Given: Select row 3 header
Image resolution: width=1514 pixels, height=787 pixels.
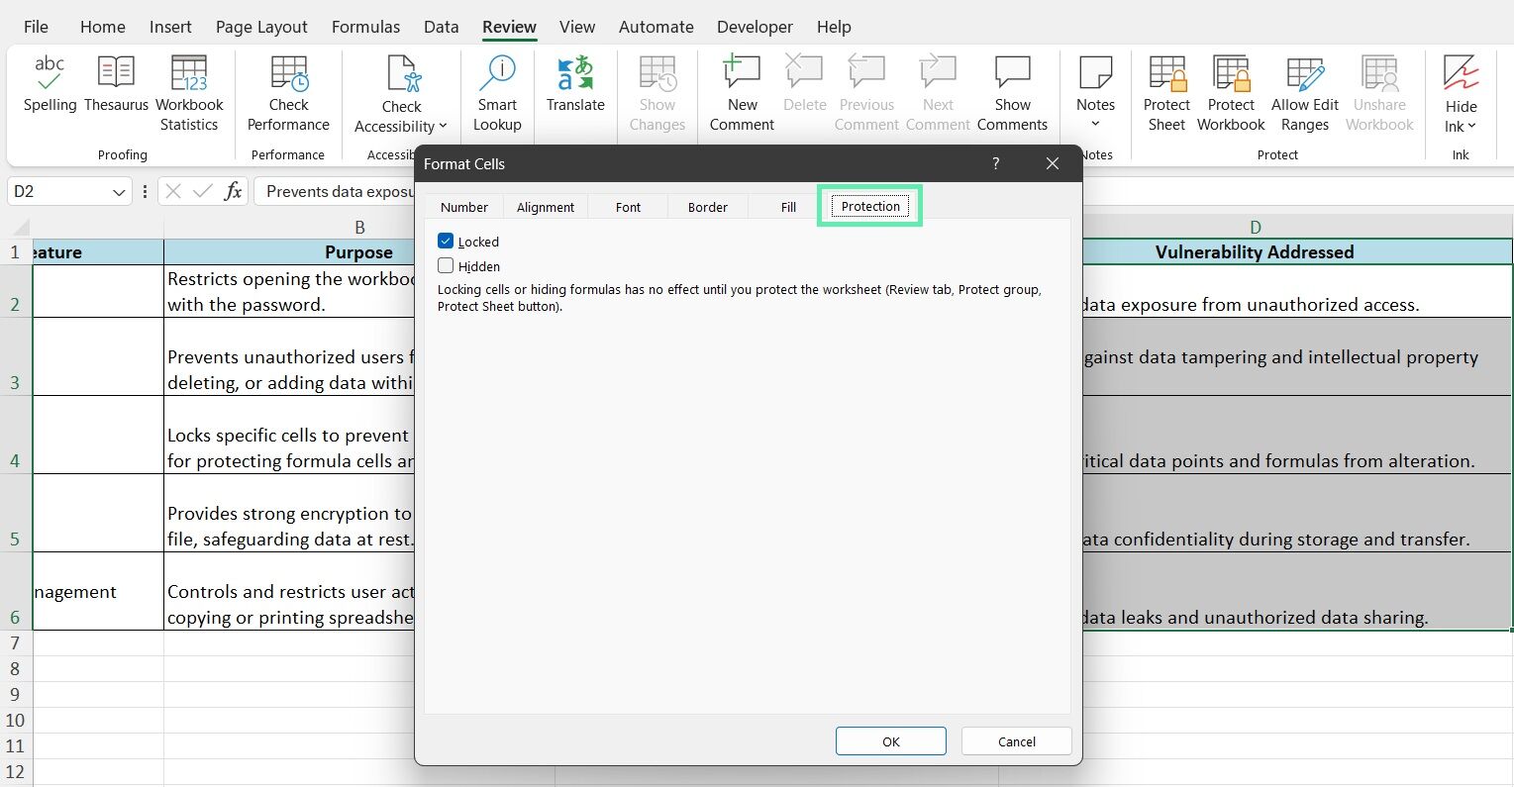Looking at the screenshot, I should tap(15, 356).
